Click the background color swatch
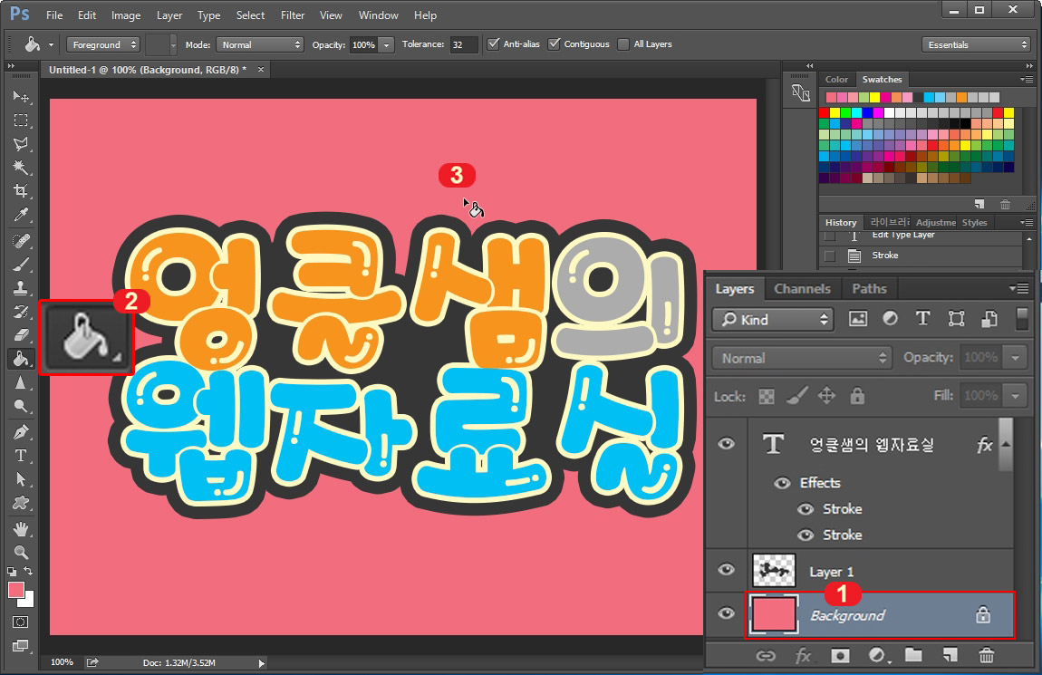1042x675 pixels. (x=28, y=601)
